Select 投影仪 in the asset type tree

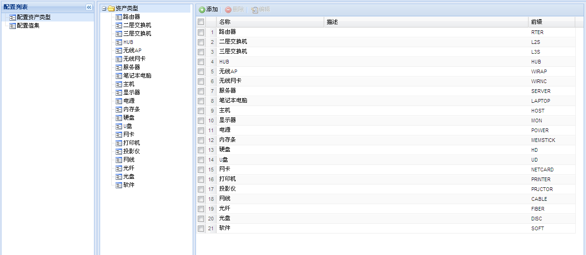coord(131,151)
